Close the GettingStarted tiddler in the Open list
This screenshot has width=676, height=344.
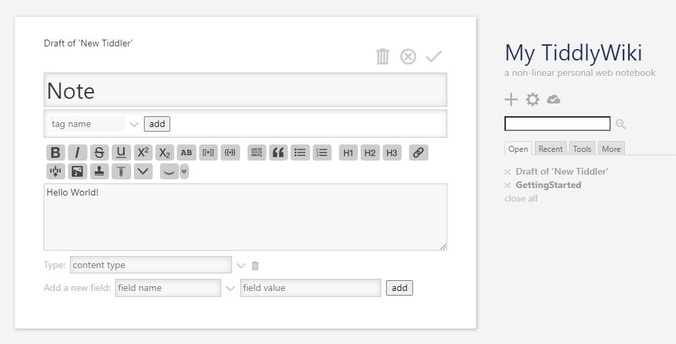[x=508, y=185]
